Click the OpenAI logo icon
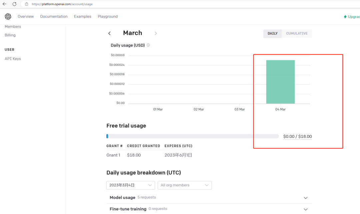360x214 pixels. pyautogui.click(x=8, y=17)
